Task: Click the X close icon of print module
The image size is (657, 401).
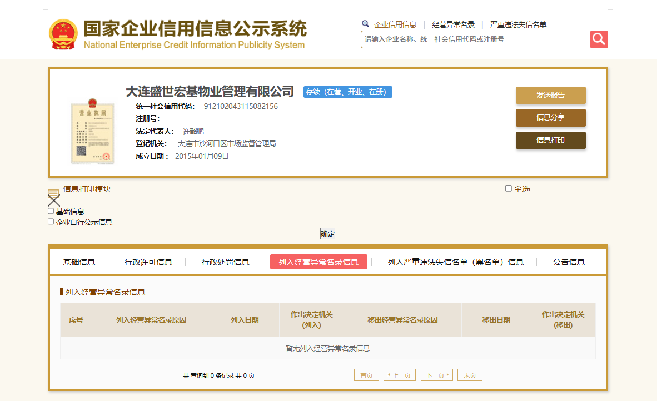Action: [x=54, y=200]
